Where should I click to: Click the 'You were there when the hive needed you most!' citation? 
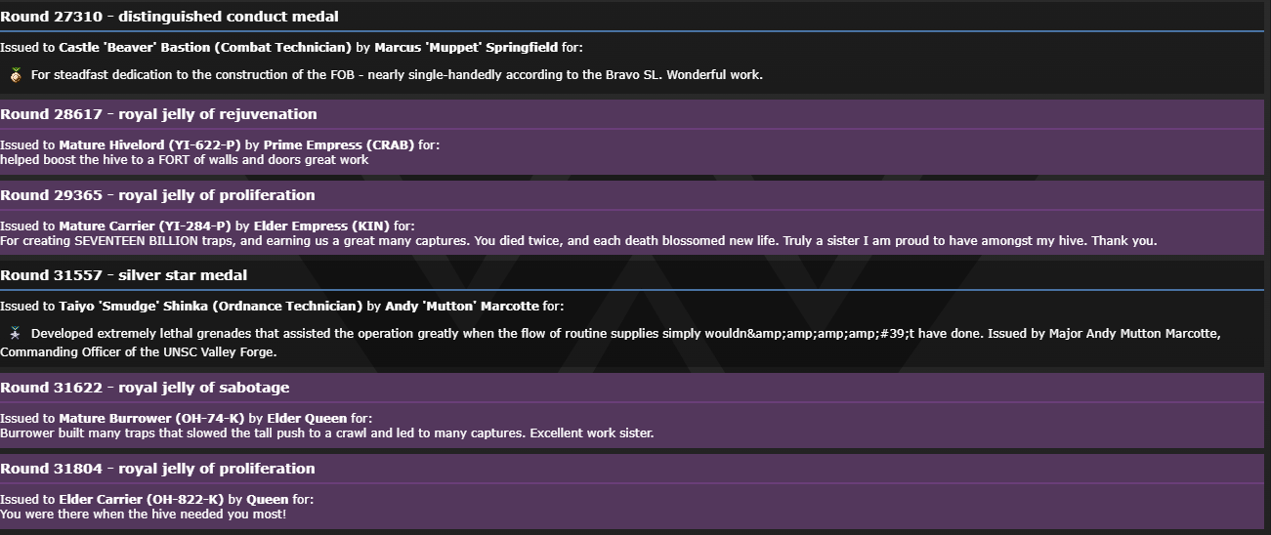click(144, 514)
